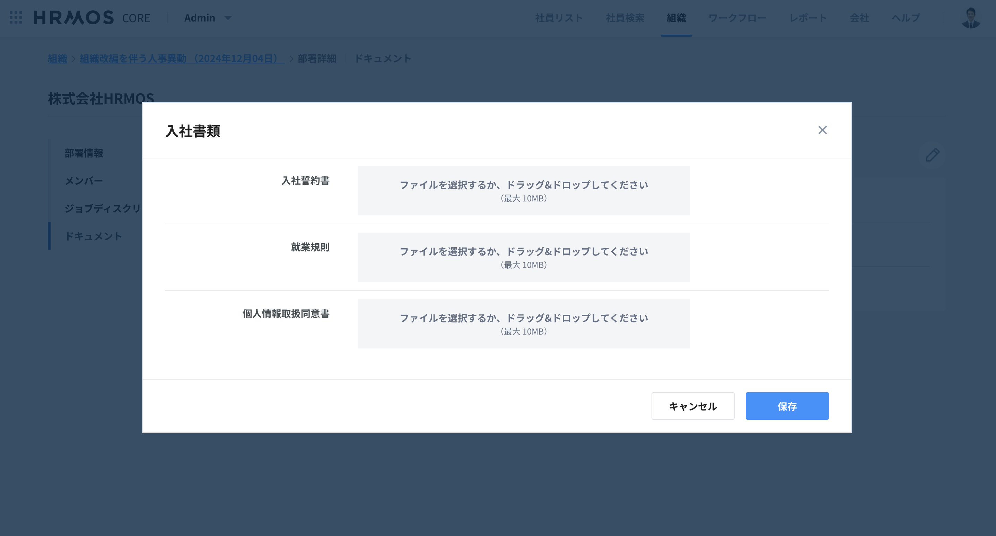Viewport: 996px width, 536px height.
Task: Switch to メンバー sidebar tab
Action: point(84,181)
